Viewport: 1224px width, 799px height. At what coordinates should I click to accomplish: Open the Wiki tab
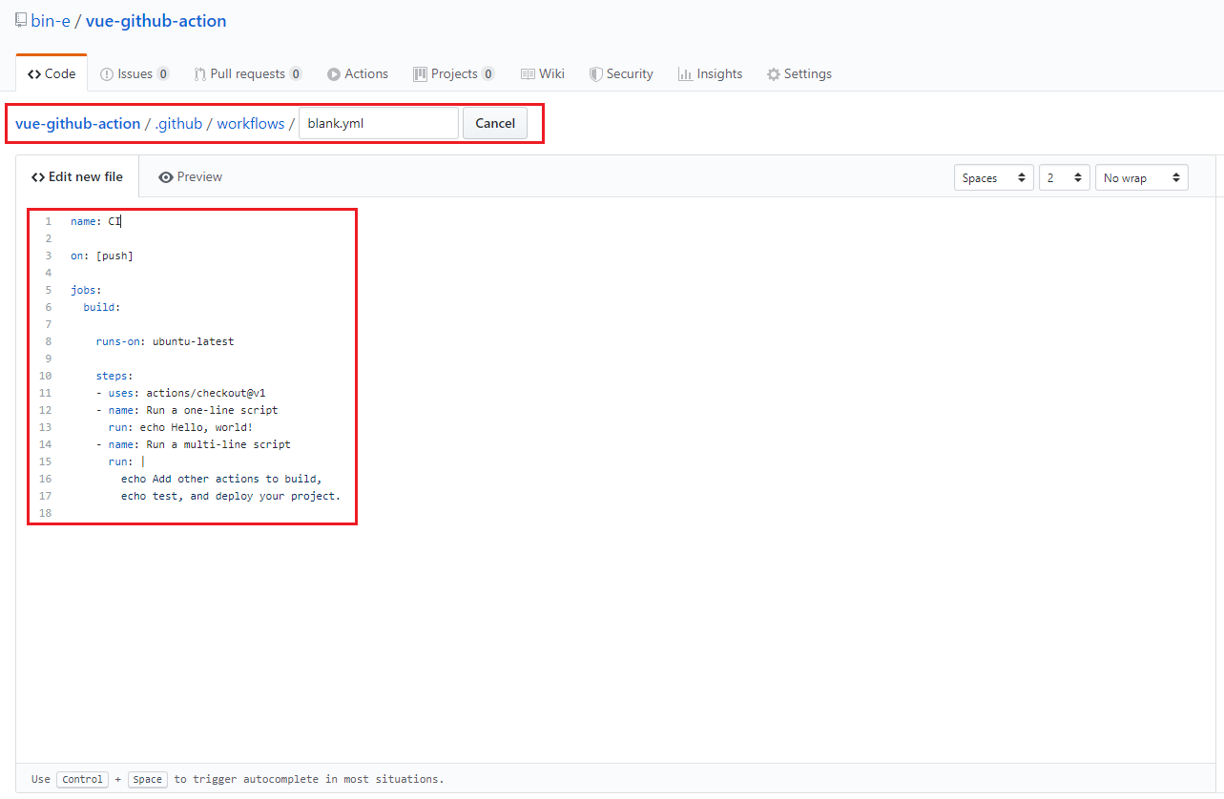click(543, 73)
